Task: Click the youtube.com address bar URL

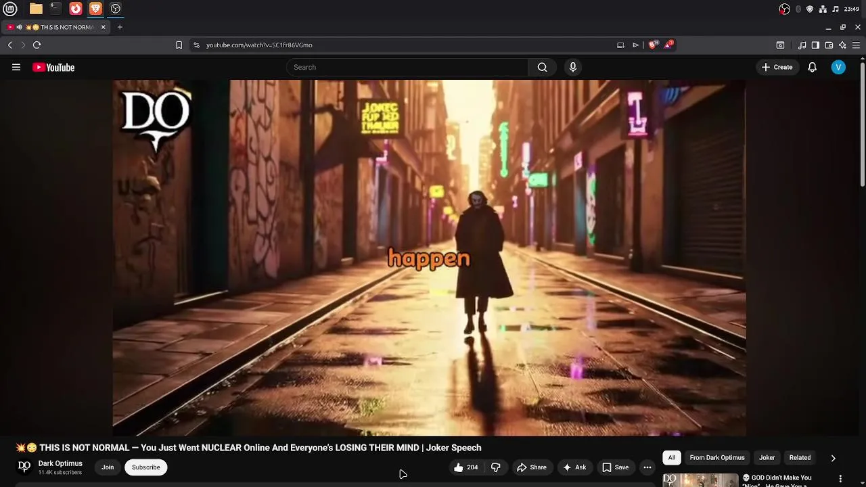Action: click(259, 45)
